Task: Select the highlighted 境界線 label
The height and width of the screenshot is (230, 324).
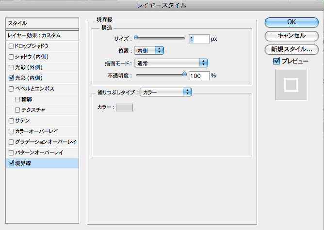Action: (23, 163)
